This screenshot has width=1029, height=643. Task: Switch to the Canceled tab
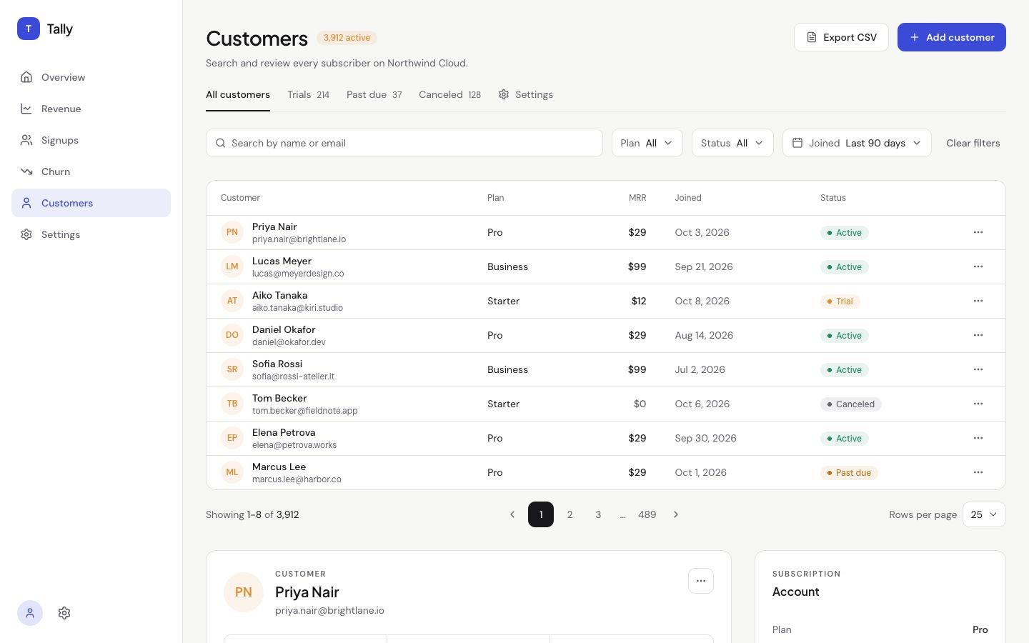click(x=449, y=94)
